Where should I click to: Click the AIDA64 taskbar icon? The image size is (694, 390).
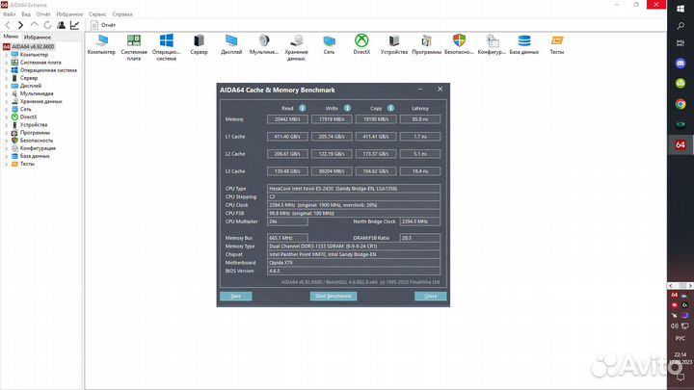point(681,145)
